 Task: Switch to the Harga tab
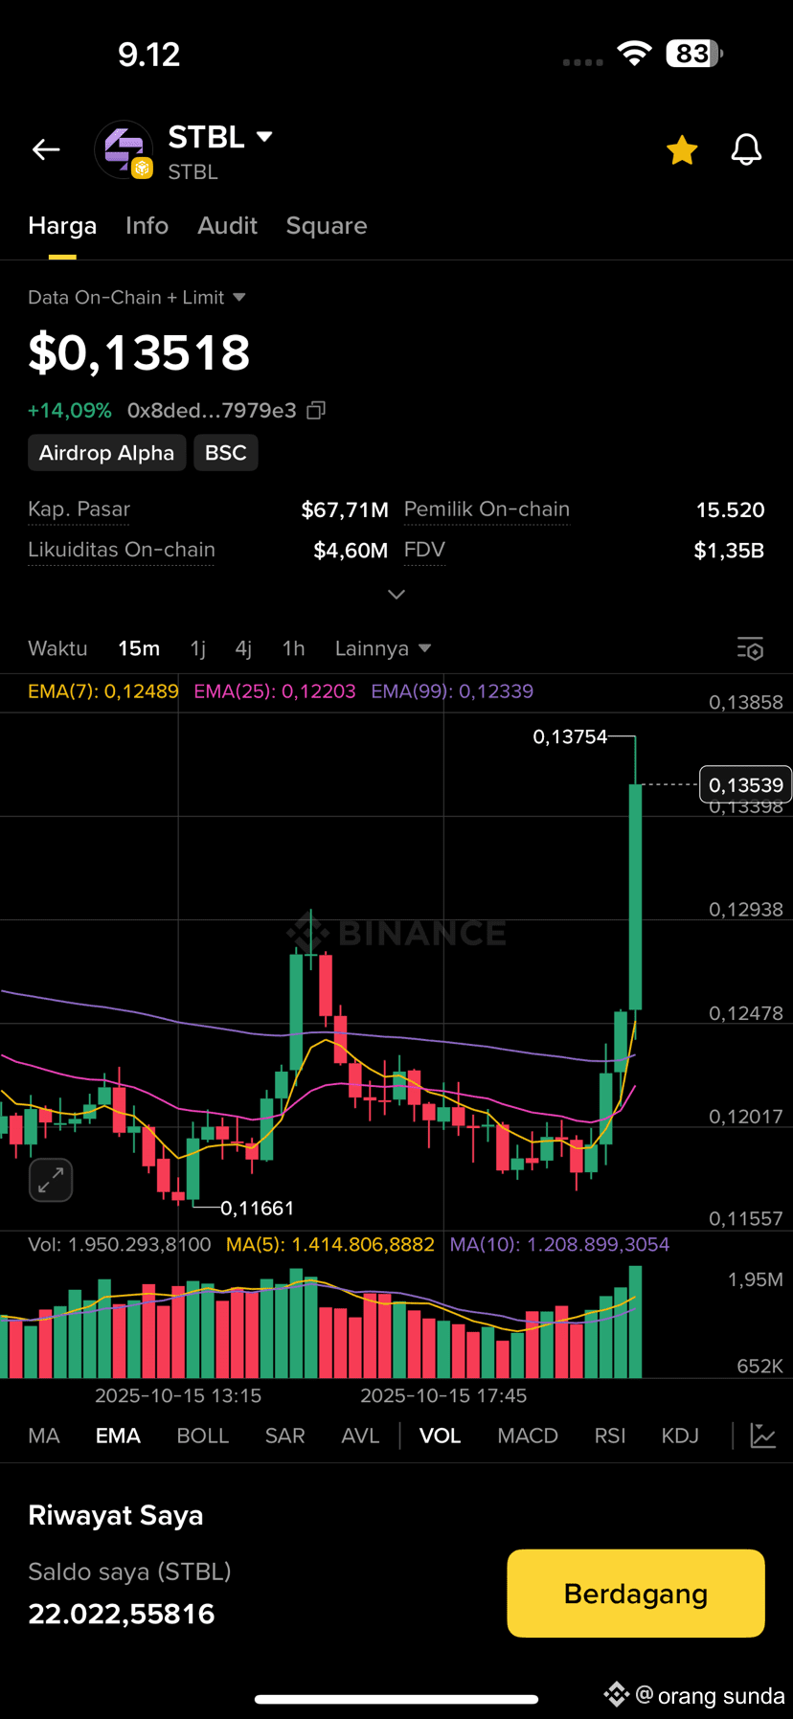pos(62,226)
